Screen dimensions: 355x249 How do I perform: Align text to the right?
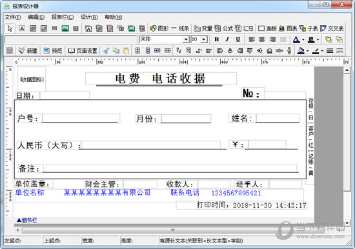click(272, 39)
